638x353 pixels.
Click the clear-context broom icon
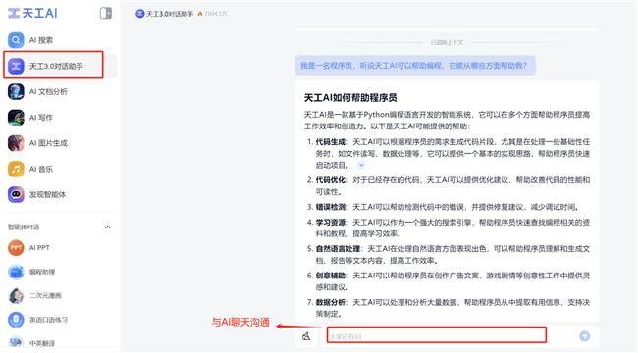pos(306,336)
